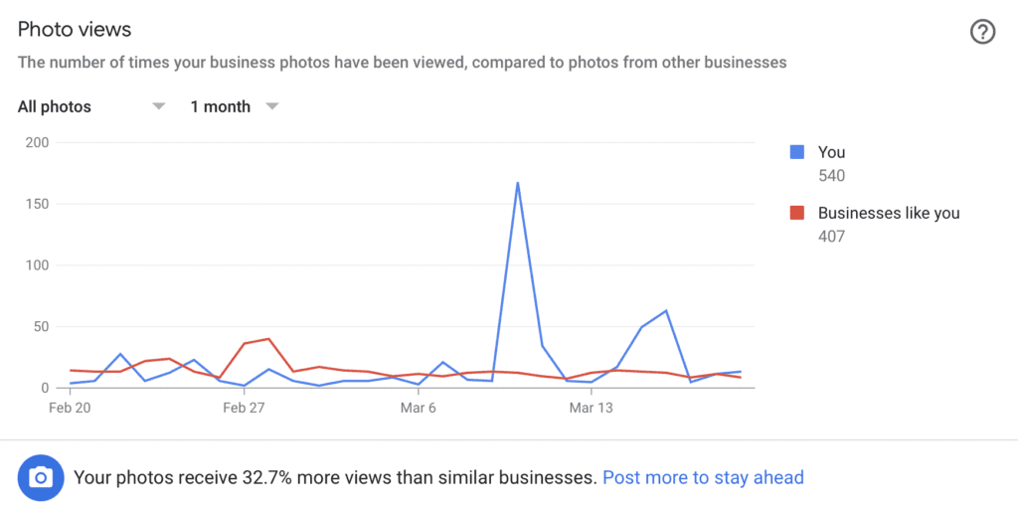
Task: Click the 407 views count
Action: pos(831,237)
